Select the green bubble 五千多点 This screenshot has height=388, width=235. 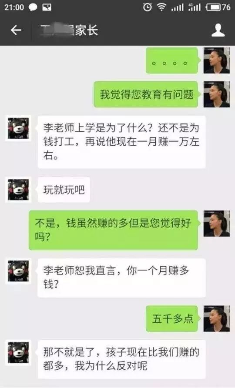pos(172,319)
